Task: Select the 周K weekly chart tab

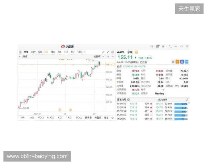Action: click(x=53, y=52)
